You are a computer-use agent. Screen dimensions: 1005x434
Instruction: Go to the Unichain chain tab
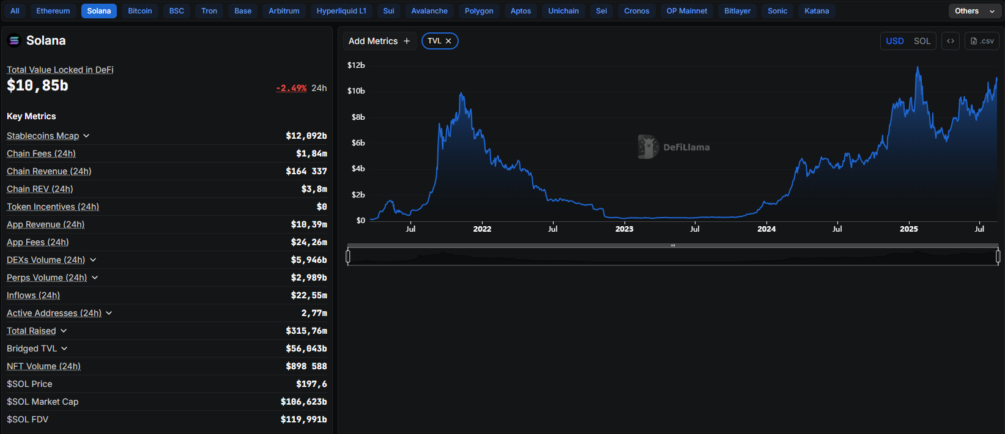(x=563, y=11)
